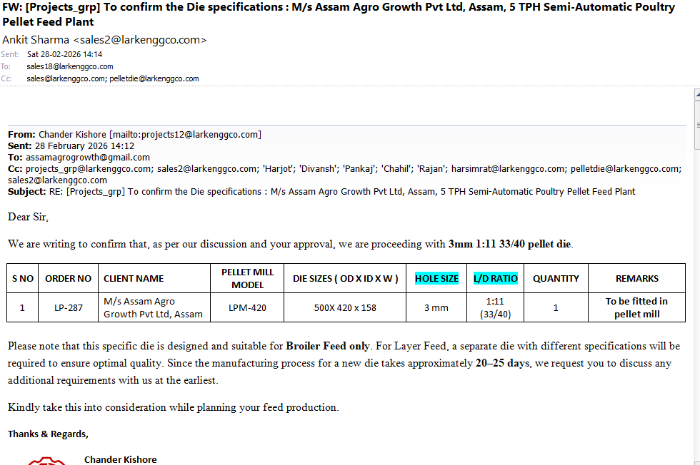Click the scrollbar up arrow button

coord(696,93)
